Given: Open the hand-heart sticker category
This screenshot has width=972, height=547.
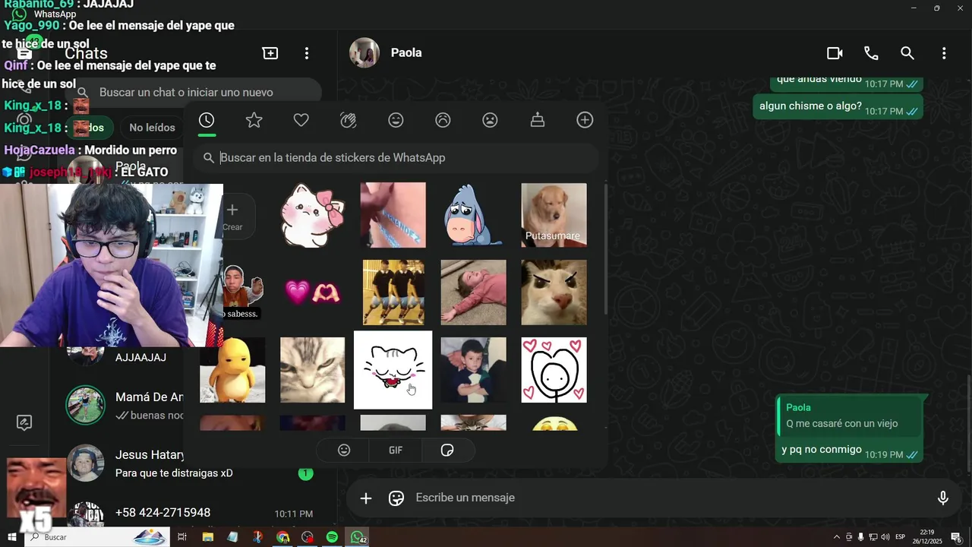Looking at the screenshot, I should click(349, 120).
